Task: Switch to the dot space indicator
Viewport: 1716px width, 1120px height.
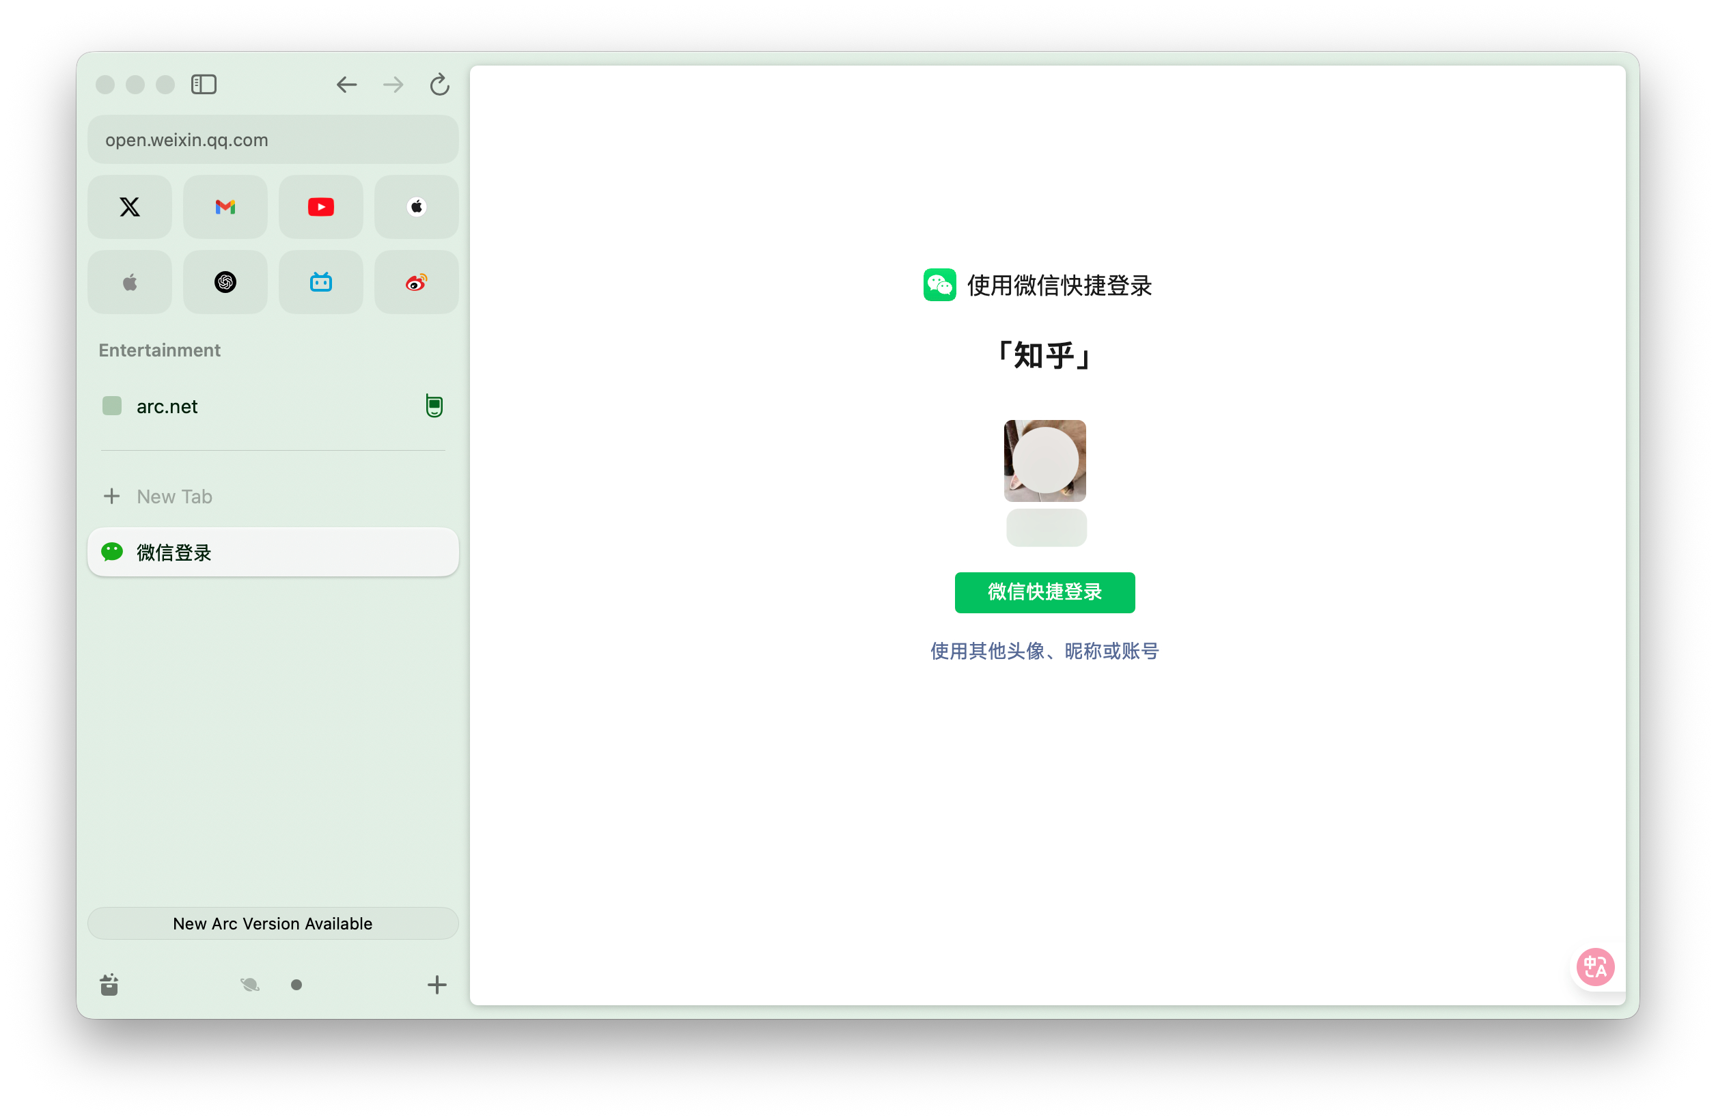Action: click(x=296, y=985)
